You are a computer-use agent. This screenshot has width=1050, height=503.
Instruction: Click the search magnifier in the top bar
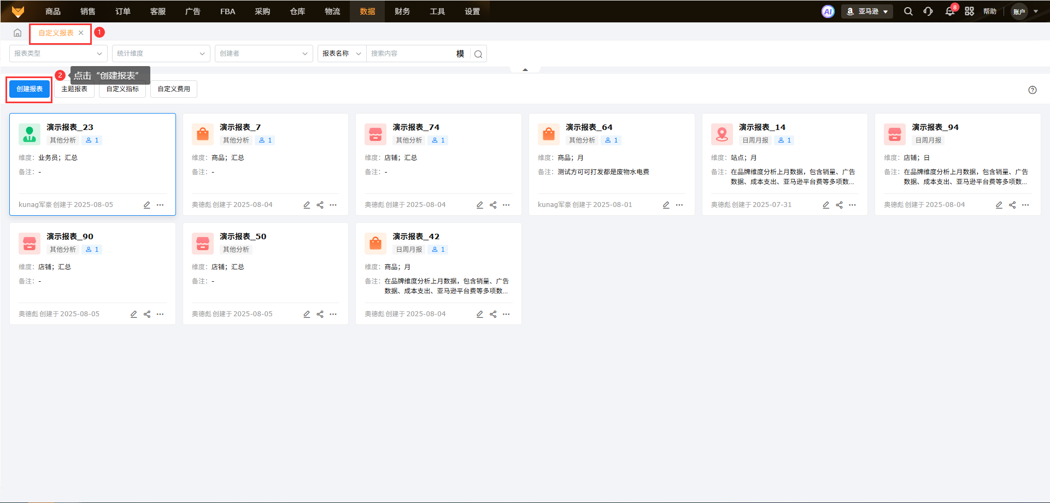908,11
